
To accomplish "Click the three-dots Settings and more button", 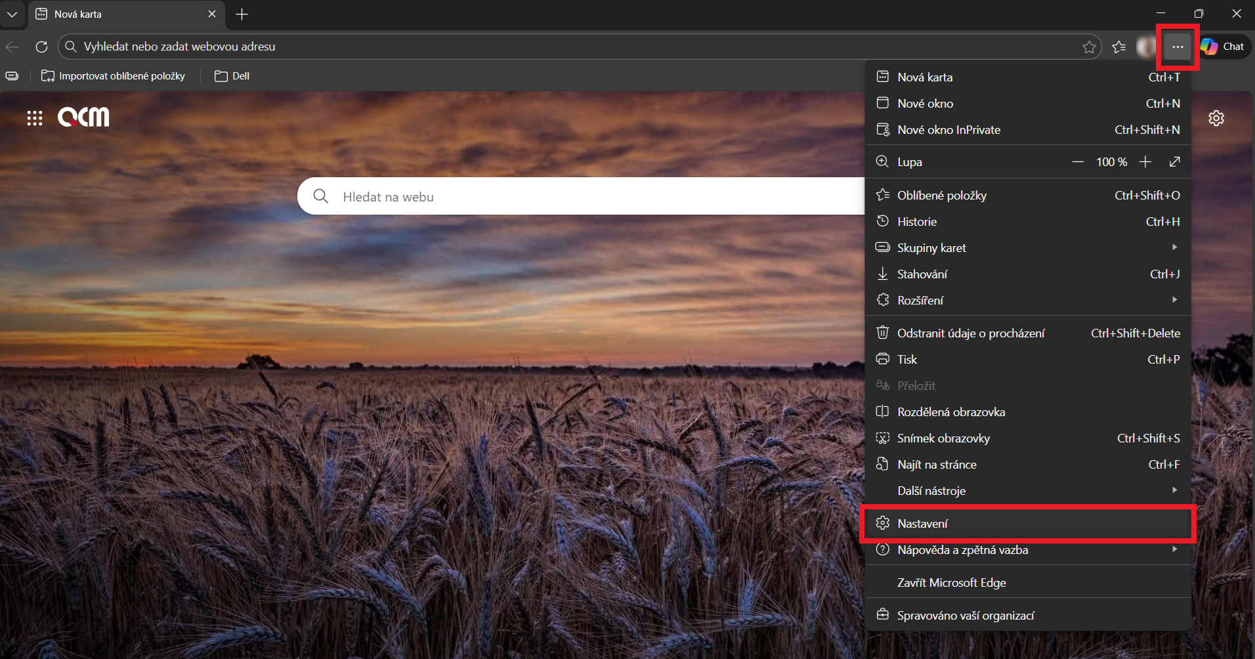I will coord(1178,47).
